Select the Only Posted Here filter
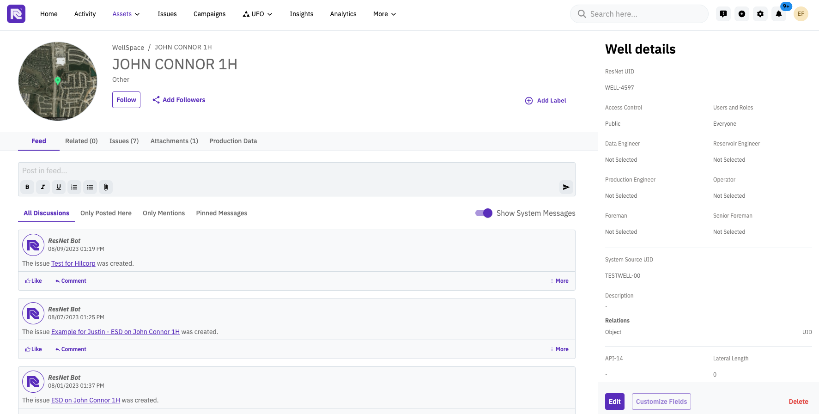The width and height of the screenshot is (819, 414). tap(106, 213)
